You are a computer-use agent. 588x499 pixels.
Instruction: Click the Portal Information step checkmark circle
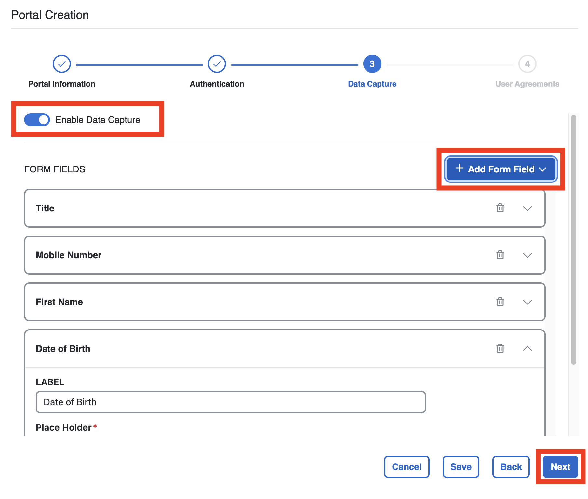(62, 64)
